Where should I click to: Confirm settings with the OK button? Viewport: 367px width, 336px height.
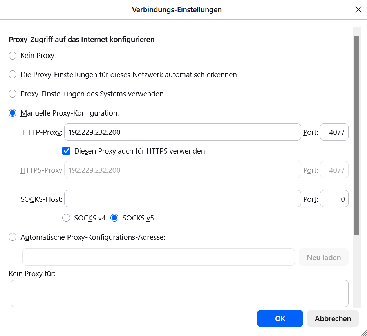[280, 318]
